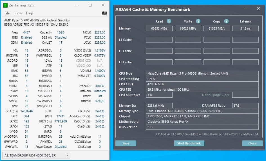Click the tRAS value 36
This screenshot has height=161, width=266.
[27, 71]
